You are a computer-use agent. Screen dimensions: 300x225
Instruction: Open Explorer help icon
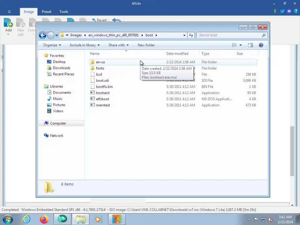[261, 45]
